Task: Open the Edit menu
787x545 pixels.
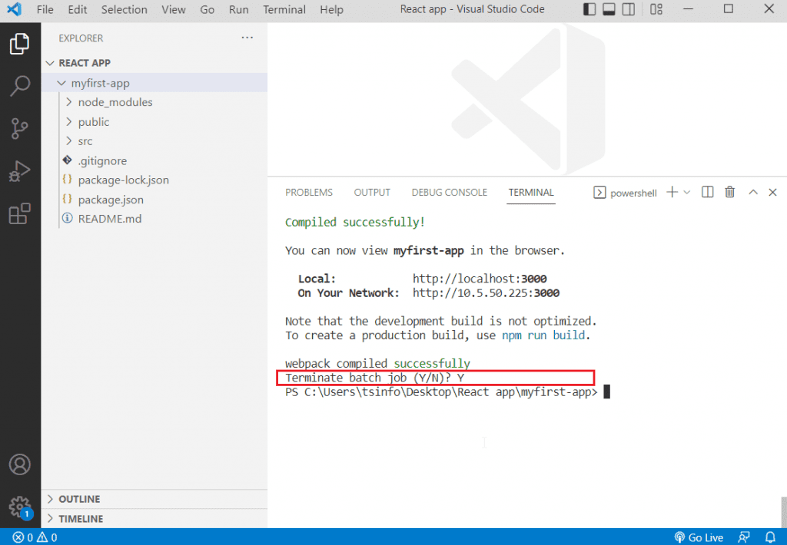Action: point(78,9)
